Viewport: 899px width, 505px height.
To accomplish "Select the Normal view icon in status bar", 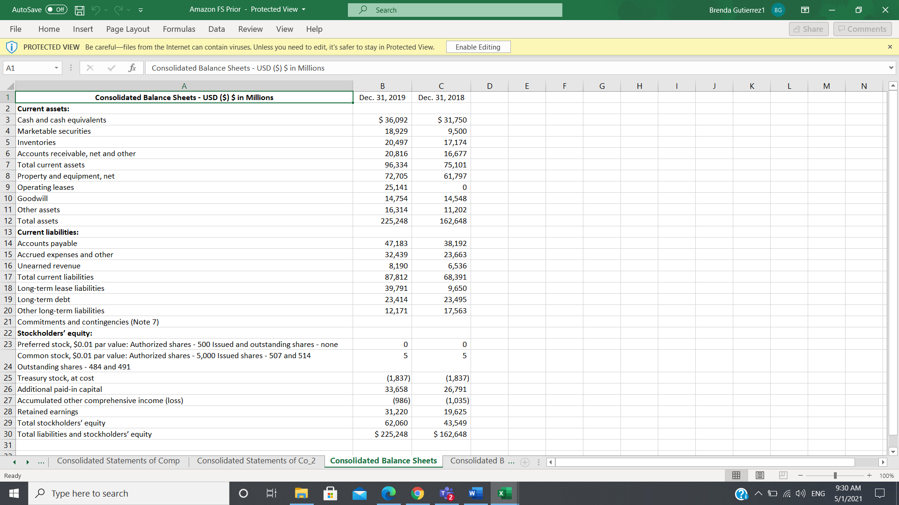I will [x=736, y=475].
